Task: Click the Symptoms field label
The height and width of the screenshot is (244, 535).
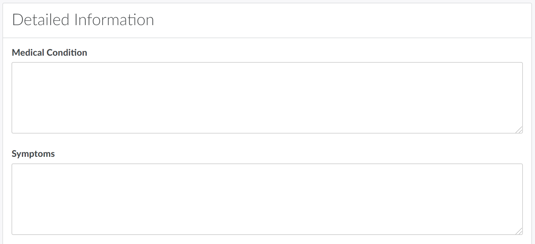Action: (x=33, y=154)
